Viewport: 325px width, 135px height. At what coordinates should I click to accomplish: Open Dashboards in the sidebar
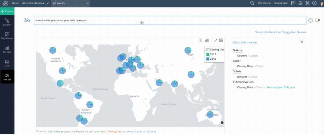tap(7, 36)
